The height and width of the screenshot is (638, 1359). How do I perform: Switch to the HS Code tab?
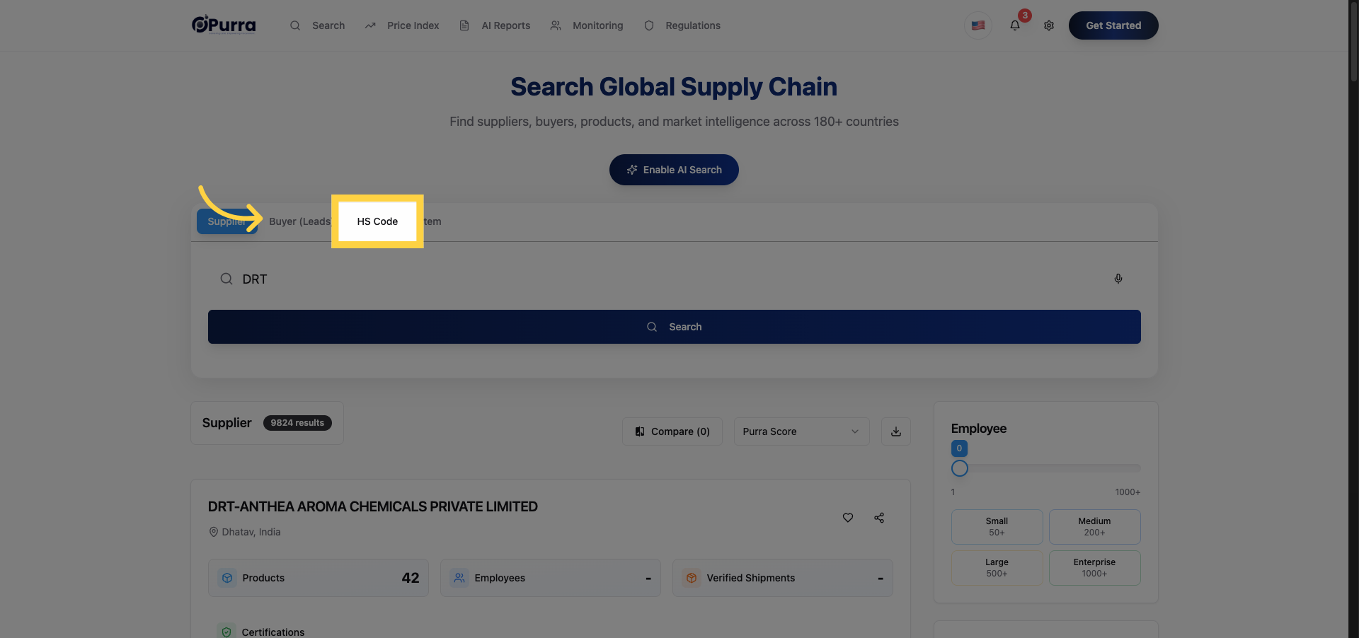tap(377, 221)
